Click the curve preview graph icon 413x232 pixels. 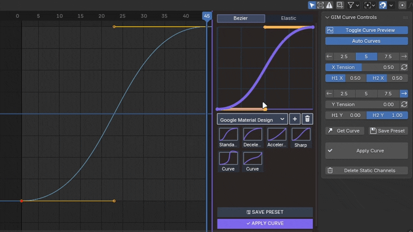pyautogui.click(x=330, y=30)
